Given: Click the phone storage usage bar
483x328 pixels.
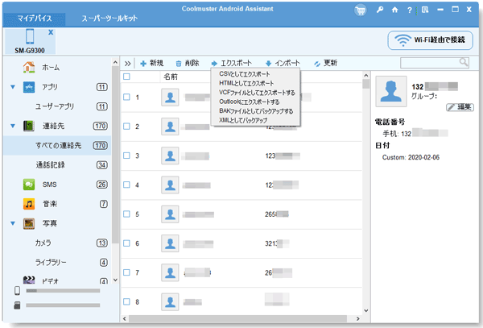Looking at the screenshot, I should point(63,291).
